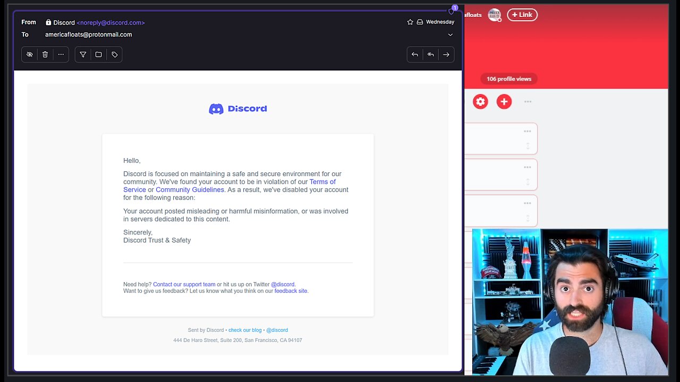Click the Discord logo in email
The image size is (680, 382).
[x=238, y=109]
